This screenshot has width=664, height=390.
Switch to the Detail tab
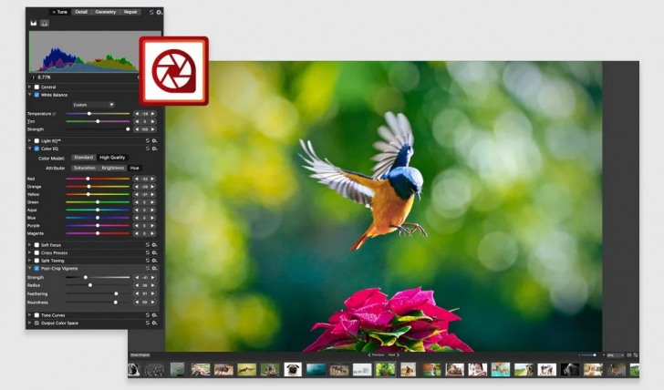[x=81, y=12]
